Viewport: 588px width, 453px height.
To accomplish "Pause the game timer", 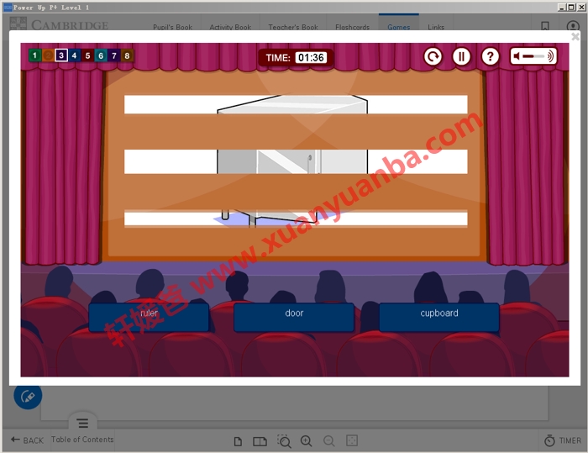I will [x=461, y=57].
